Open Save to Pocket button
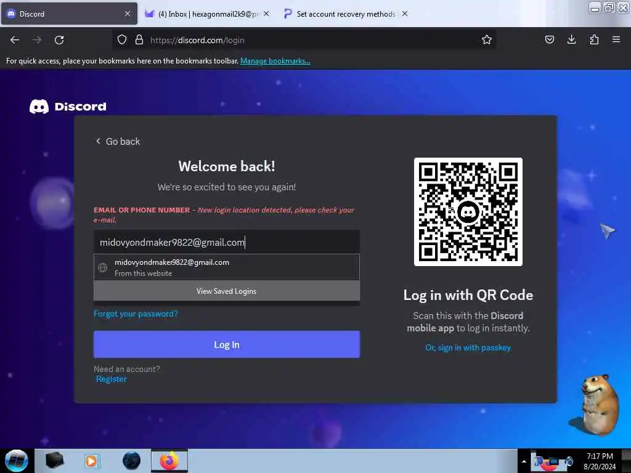The height and width of the screenshot is (473, 631). click(549, 39)
